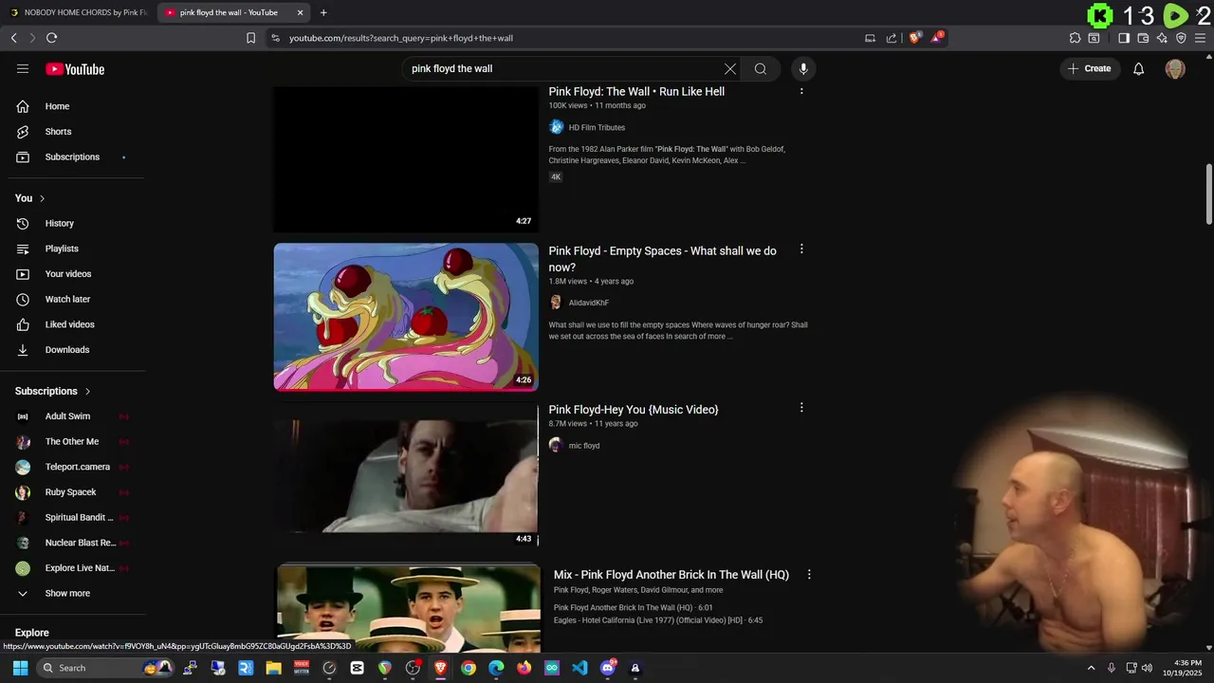Click the magnifier search button
The image size is (1214, 683).
(x=761, y=68)
